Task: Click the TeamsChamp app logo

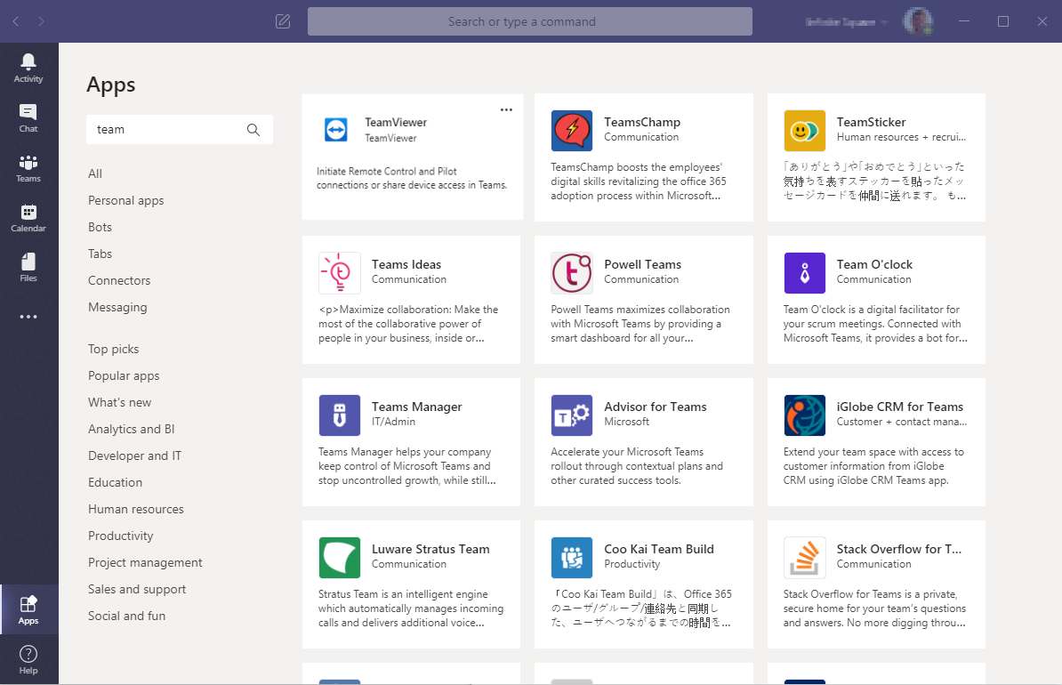Action: point(571,131)
